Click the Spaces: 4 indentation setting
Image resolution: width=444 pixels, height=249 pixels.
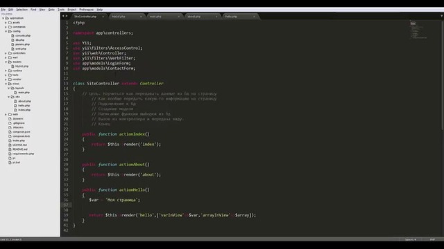pyautogui.click(x=410, y=239)
